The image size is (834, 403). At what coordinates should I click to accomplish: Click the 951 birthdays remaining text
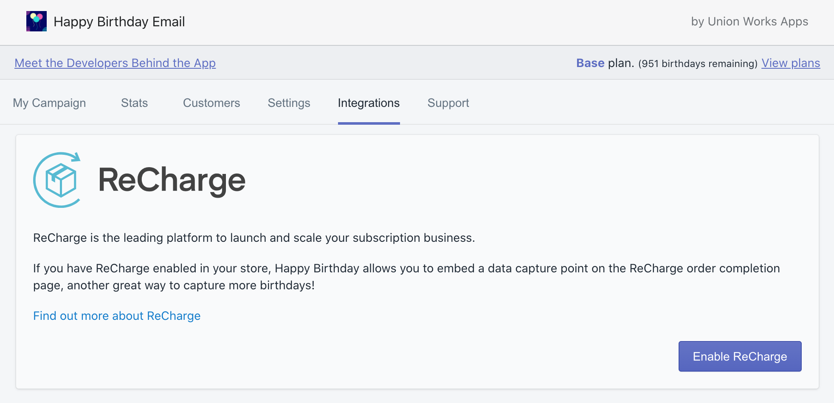click(698, 64)
